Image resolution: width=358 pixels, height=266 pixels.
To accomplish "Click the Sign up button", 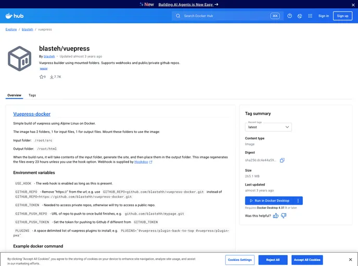I will coord(342,16).
